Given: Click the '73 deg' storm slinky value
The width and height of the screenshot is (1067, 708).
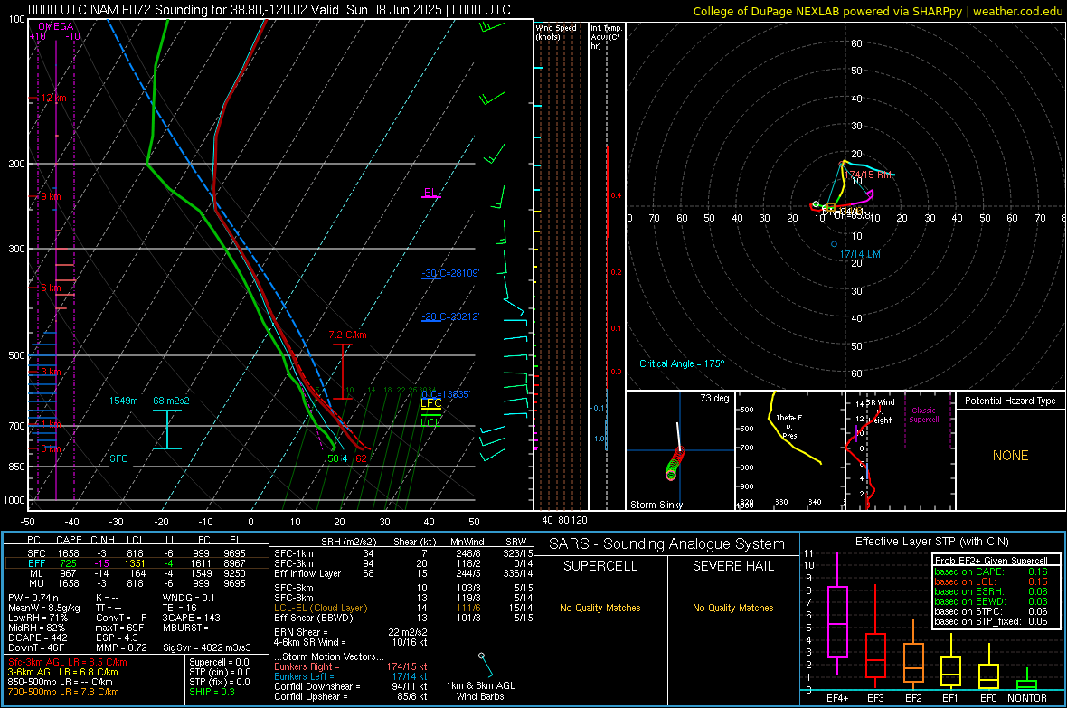Looking at the screenshot, I should click(714, 398).
